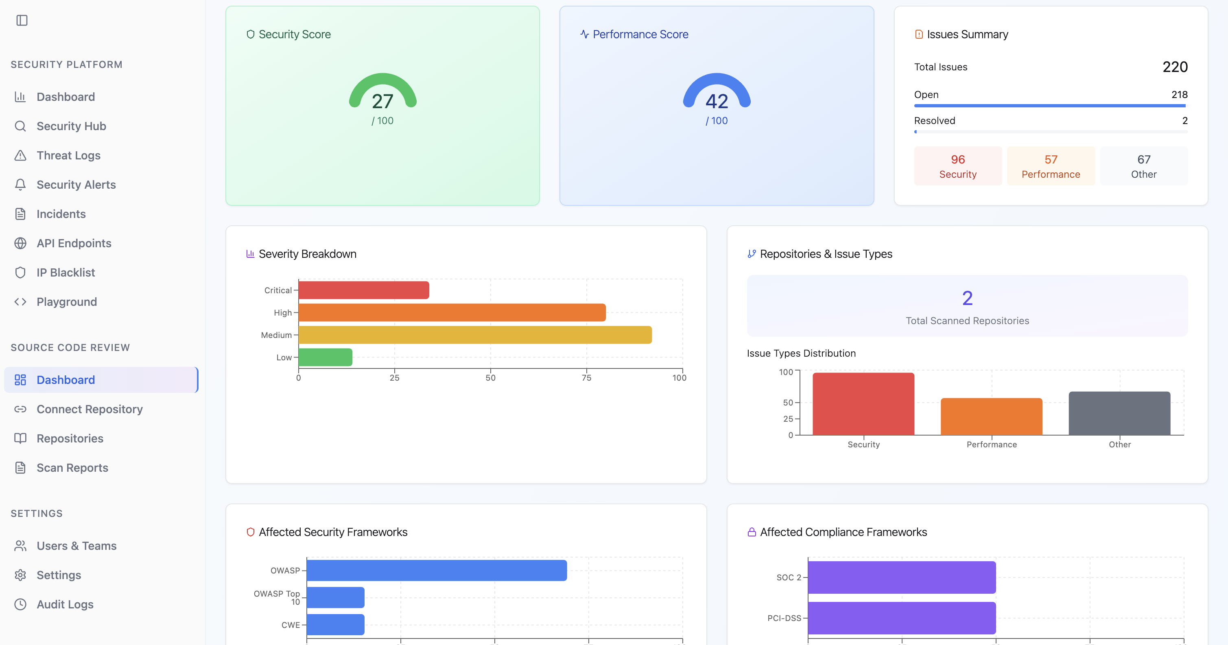This screenshot has height=645, width=1228.
Task: Collapse the navigation sidebar
Action: pyautogui.click(x=21, y=20)
